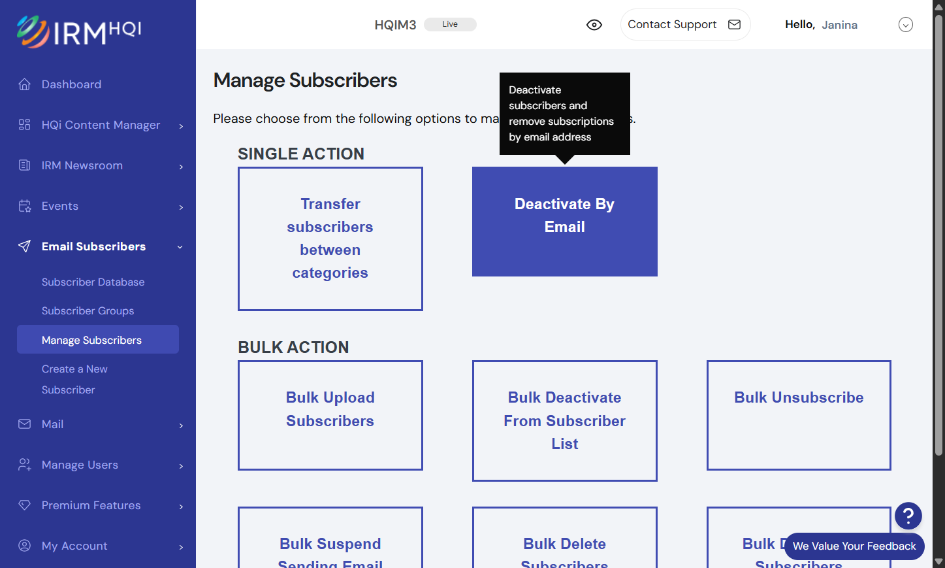Open the user account dropdown arrow
Viewport: 945px width, 568px height.
(x=906, y=25)
